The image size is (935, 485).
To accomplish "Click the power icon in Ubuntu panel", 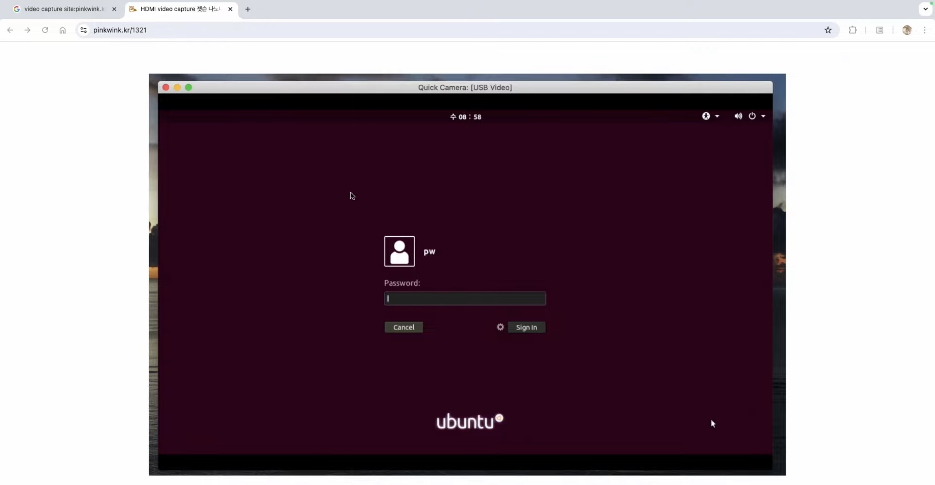I will point(752,116).
